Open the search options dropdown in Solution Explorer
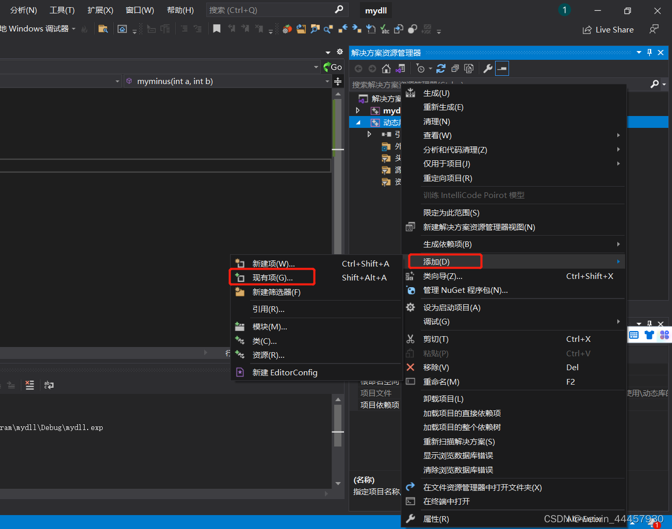 (x=664, y=84)
